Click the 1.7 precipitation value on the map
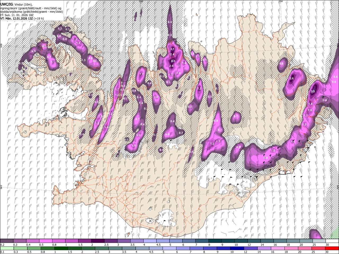The height and width of the screenshot is (254, 339). pos(141,74)
